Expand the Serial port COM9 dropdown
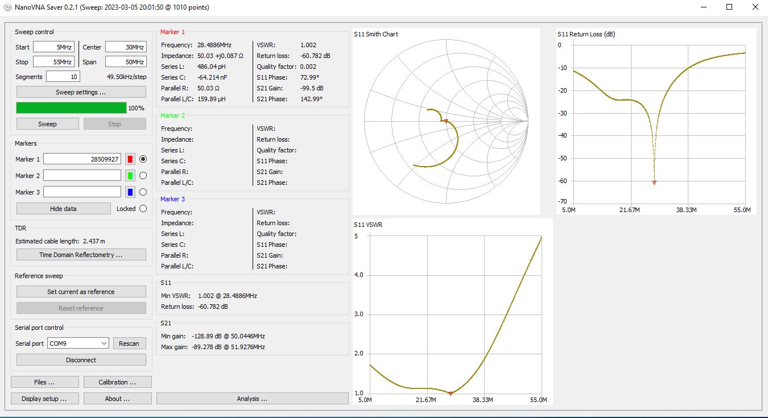 click(x=104, y=343)
